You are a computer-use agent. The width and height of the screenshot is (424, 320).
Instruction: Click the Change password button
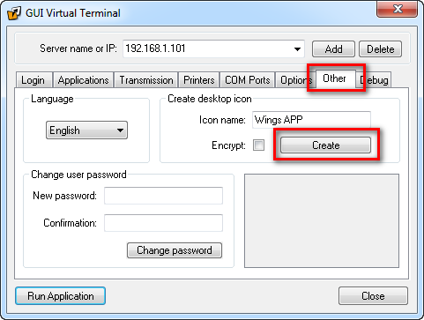tap(175, 250)
